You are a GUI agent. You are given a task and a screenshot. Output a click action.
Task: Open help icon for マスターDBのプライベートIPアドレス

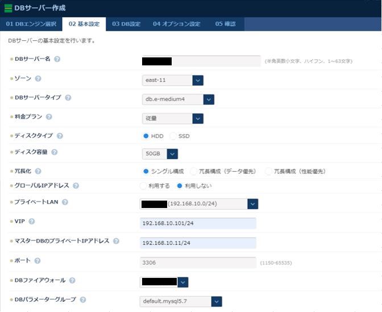click(x=116, y=241)
